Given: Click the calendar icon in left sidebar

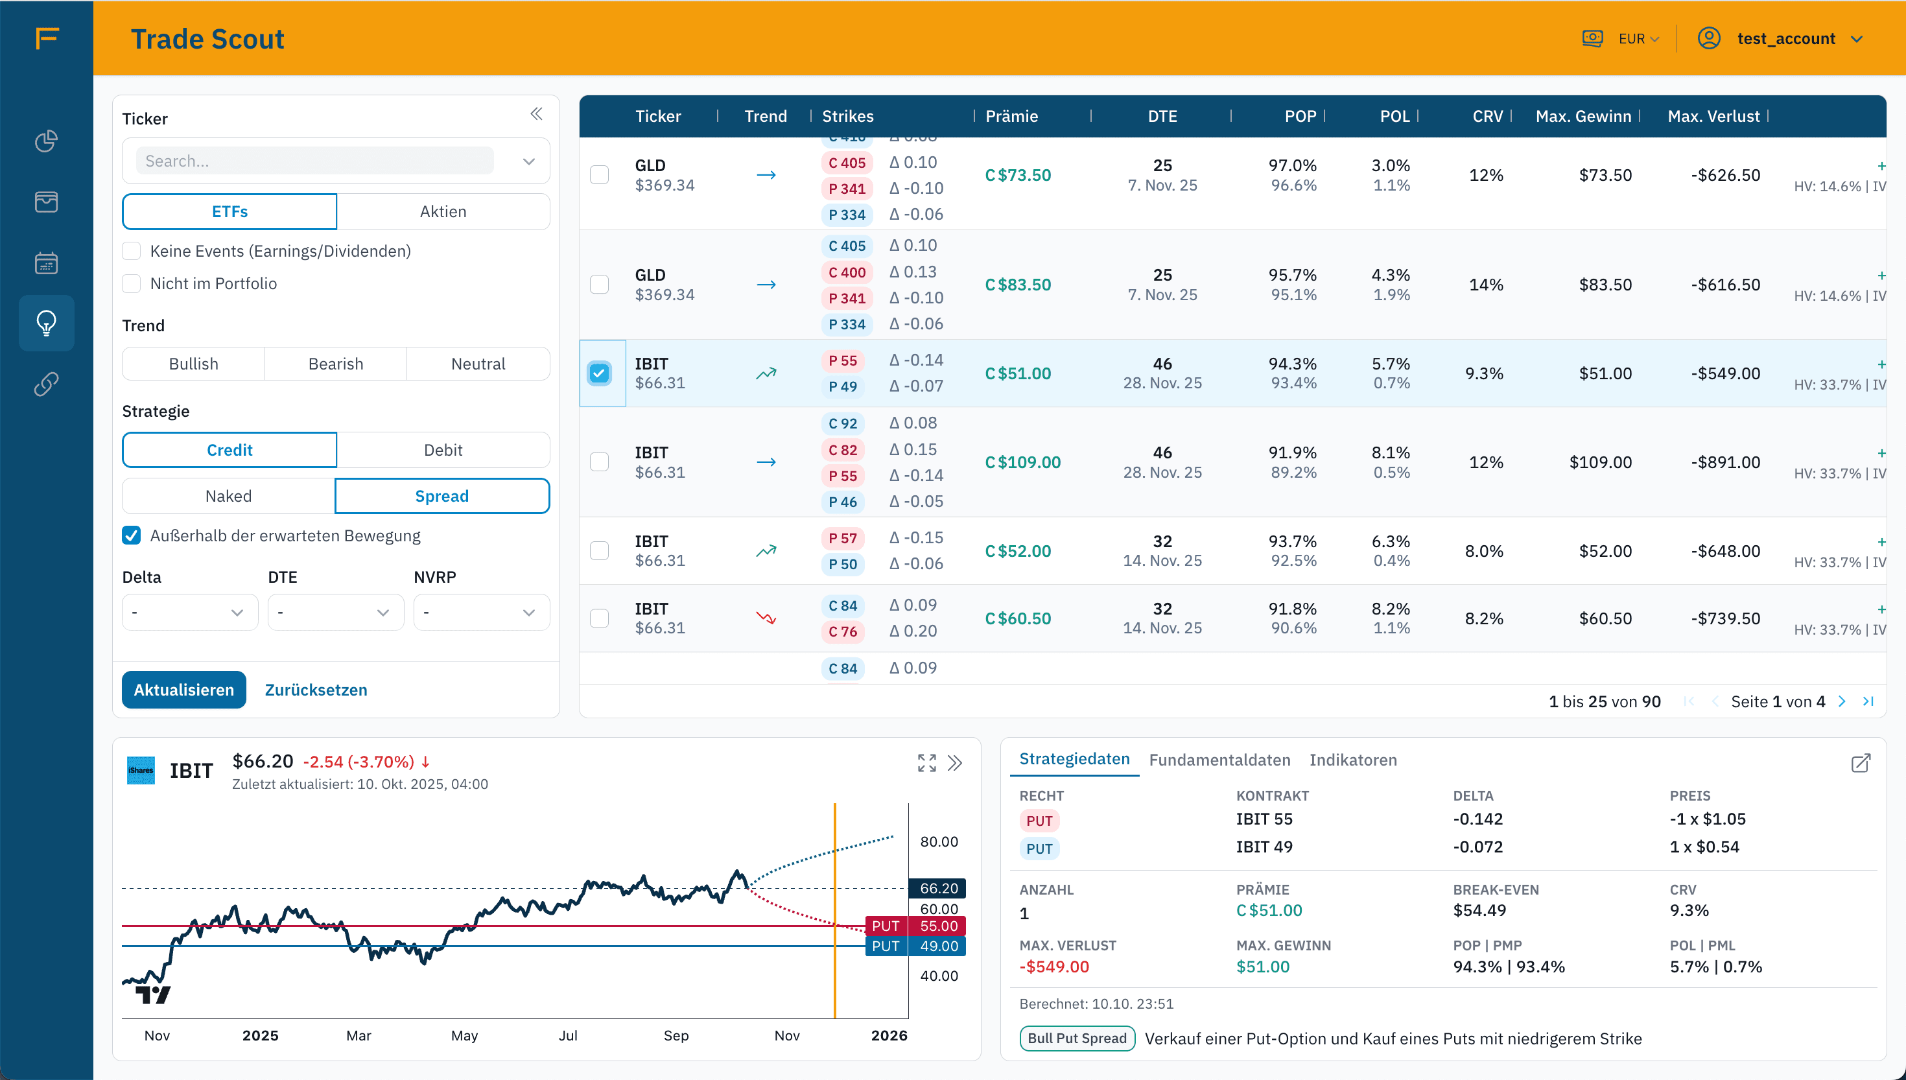Looking at the screenshot, I should coord(46,263).
